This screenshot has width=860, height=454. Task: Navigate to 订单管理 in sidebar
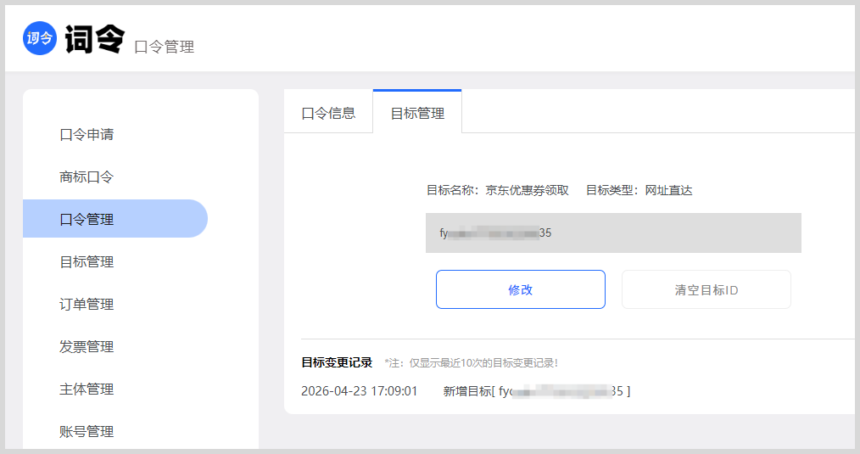click(x=87, y=304)
